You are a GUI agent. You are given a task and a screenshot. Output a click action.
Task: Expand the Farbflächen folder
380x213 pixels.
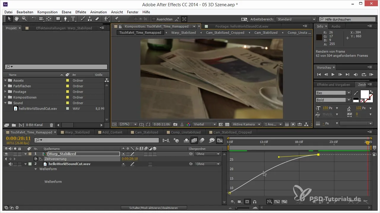[5, 86]
